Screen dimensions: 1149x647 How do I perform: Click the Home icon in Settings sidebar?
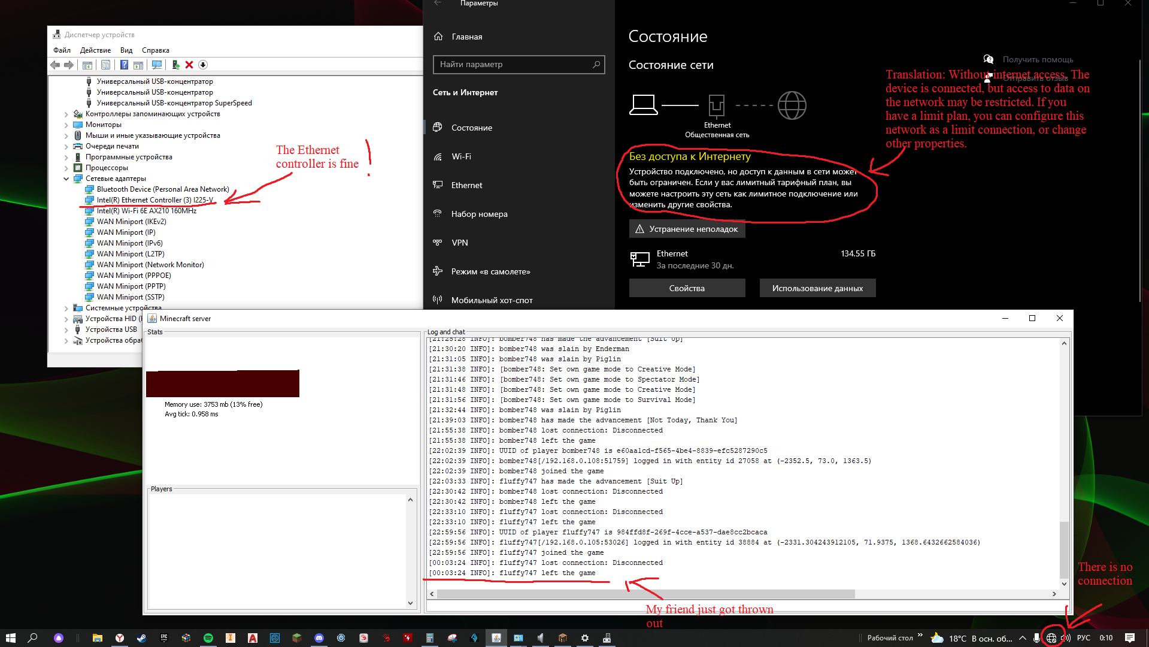438,37
